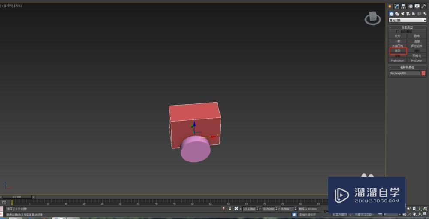Open the red object color swatch
Viewport: 429px width, 219px height.
point(423,73)
